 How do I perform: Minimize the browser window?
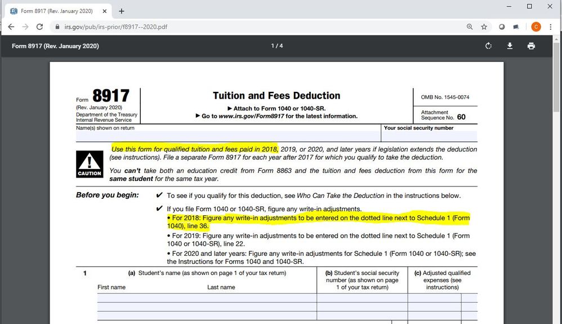(x=509, y=6)
